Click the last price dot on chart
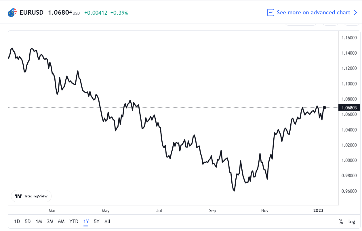This screenshot has width=362, height=231. click(325, 107)
